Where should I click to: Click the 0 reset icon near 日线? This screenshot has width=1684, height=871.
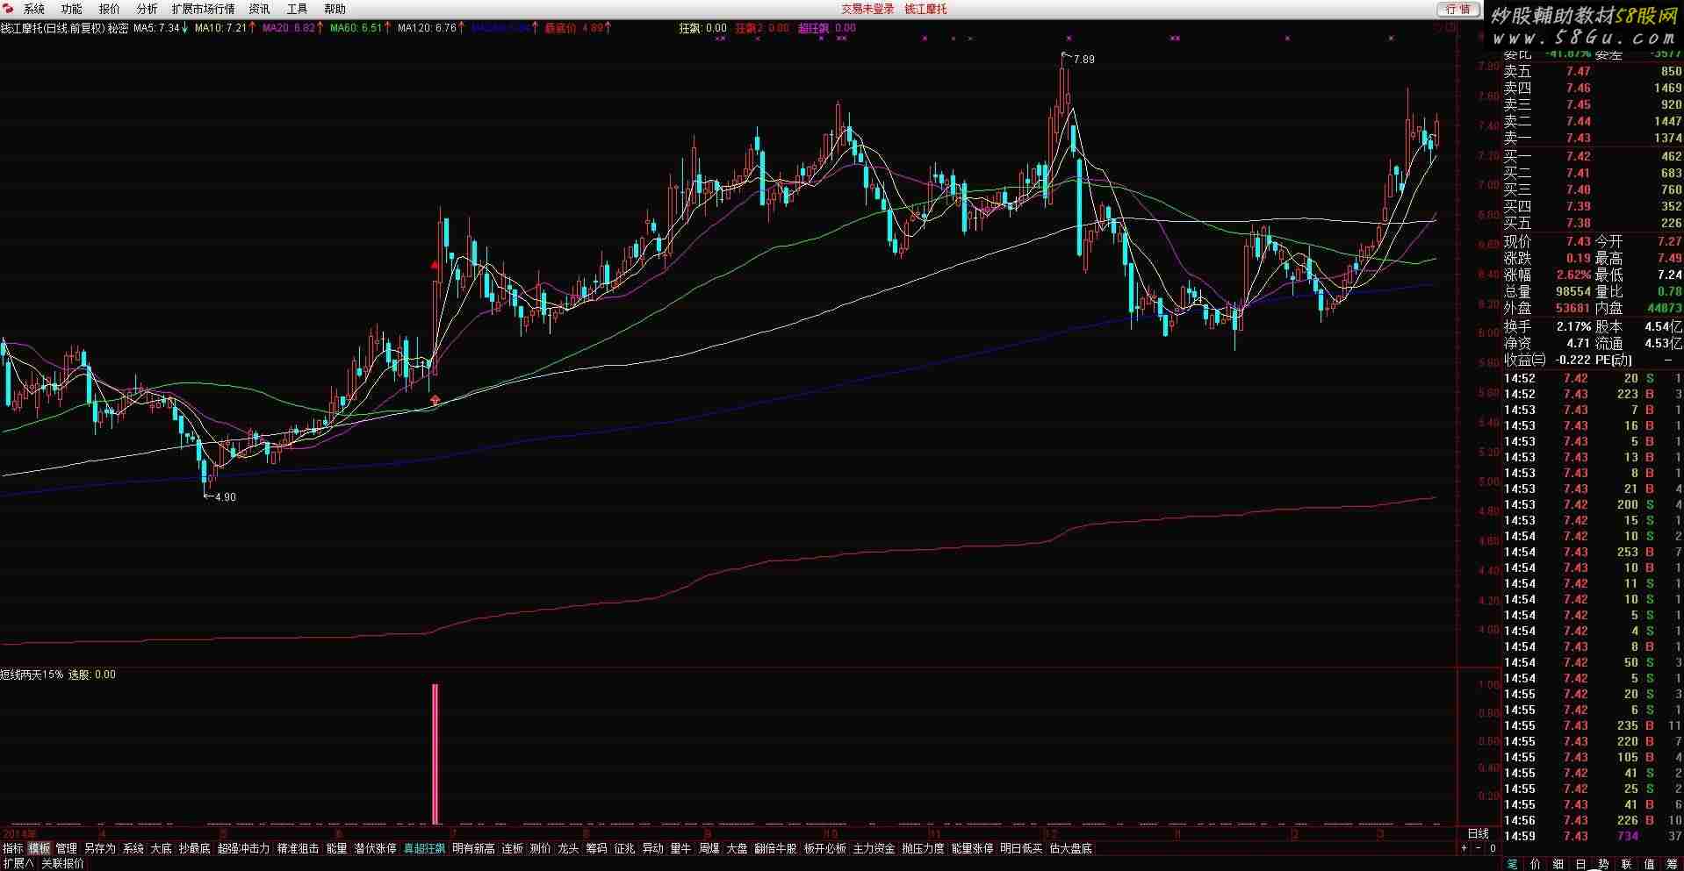point(1493,848)
